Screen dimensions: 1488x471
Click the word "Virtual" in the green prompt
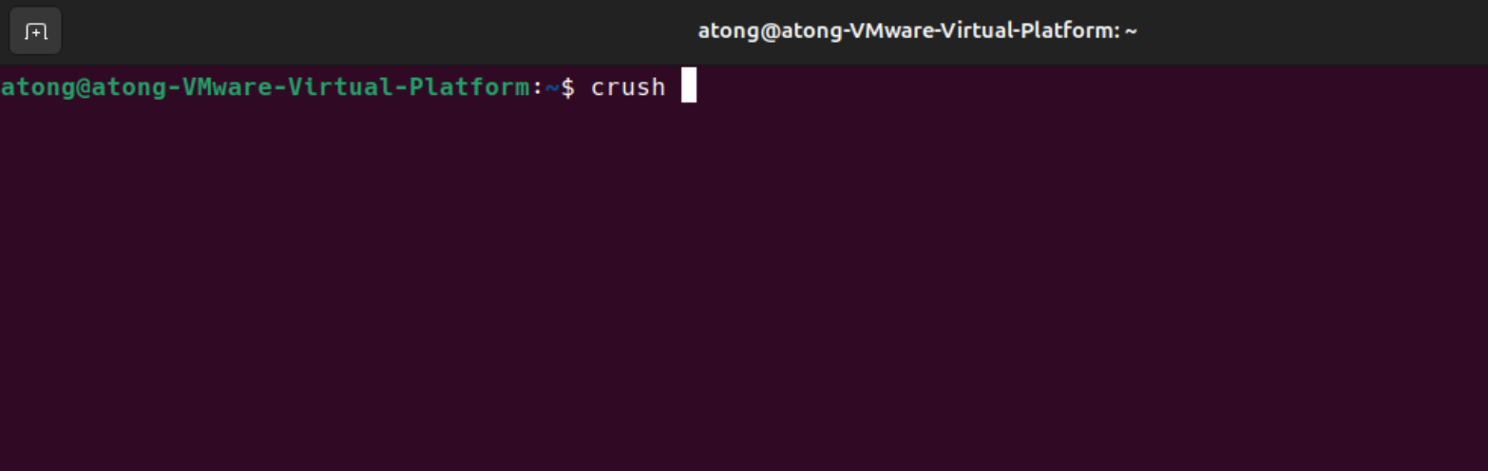pos(340,87)
